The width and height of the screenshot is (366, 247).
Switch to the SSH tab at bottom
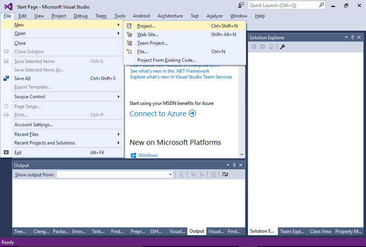click(156, 231)
